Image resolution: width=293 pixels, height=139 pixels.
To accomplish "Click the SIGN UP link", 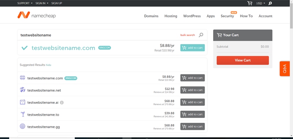I will tap(57, 3).
